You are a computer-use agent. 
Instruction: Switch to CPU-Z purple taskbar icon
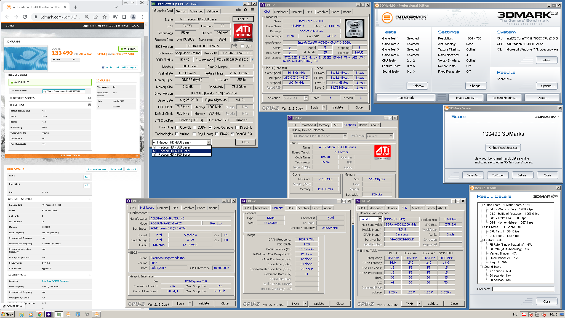tap(49, 314)
